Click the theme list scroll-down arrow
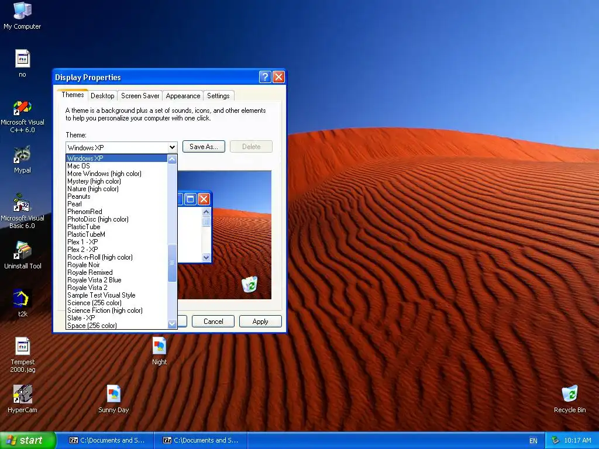 click(173, 324)
